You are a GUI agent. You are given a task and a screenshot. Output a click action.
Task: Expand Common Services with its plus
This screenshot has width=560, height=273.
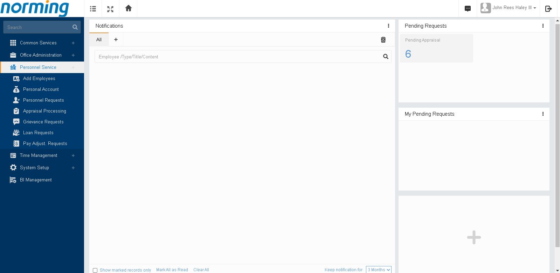pyautogui.click(x=73, y=43)
